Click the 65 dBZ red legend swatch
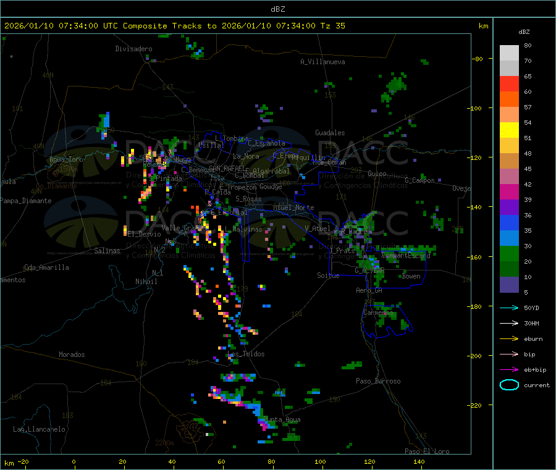 tap(509, 83)
